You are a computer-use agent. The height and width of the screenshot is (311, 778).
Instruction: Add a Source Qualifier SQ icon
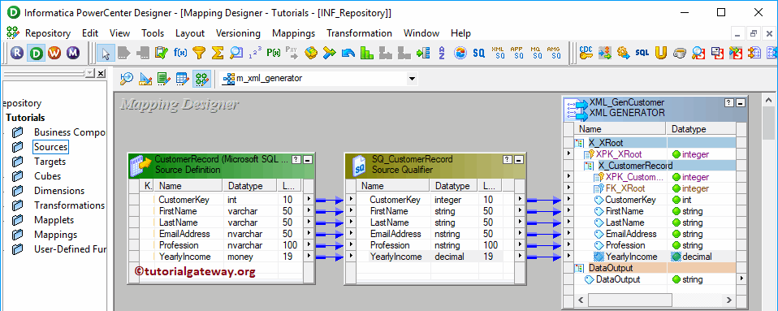(x=478, y=53)
